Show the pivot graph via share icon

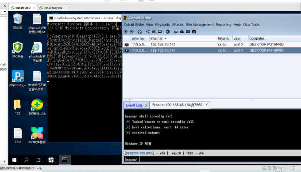coord(147,32)
